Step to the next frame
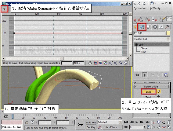 [x=142, y=122]
